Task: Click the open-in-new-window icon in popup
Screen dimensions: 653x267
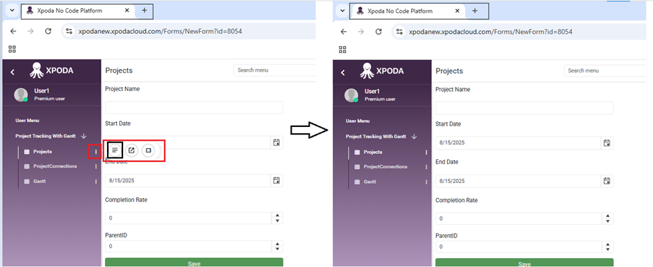Action: tap(131, 150)
